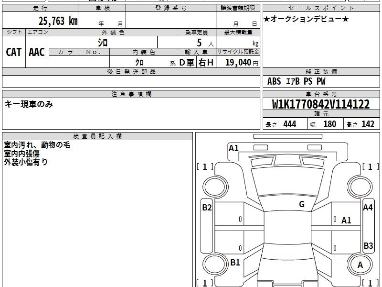382x287 pixels.
Task: Click the recycle deposit 19,040円
Action: (x=242, y=63)
